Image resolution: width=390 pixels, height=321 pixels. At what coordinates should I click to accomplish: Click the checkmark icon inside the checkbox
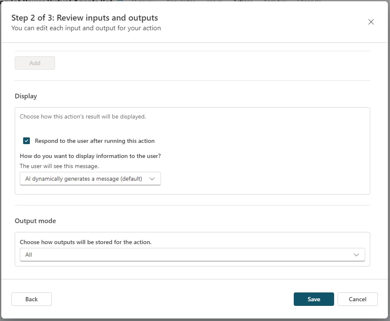(x=26, y=141)
